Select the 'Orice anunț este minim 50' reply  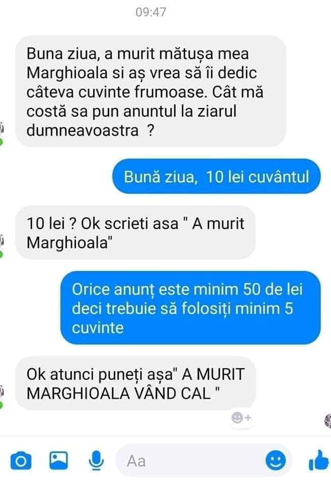click(x=190, y=308)
